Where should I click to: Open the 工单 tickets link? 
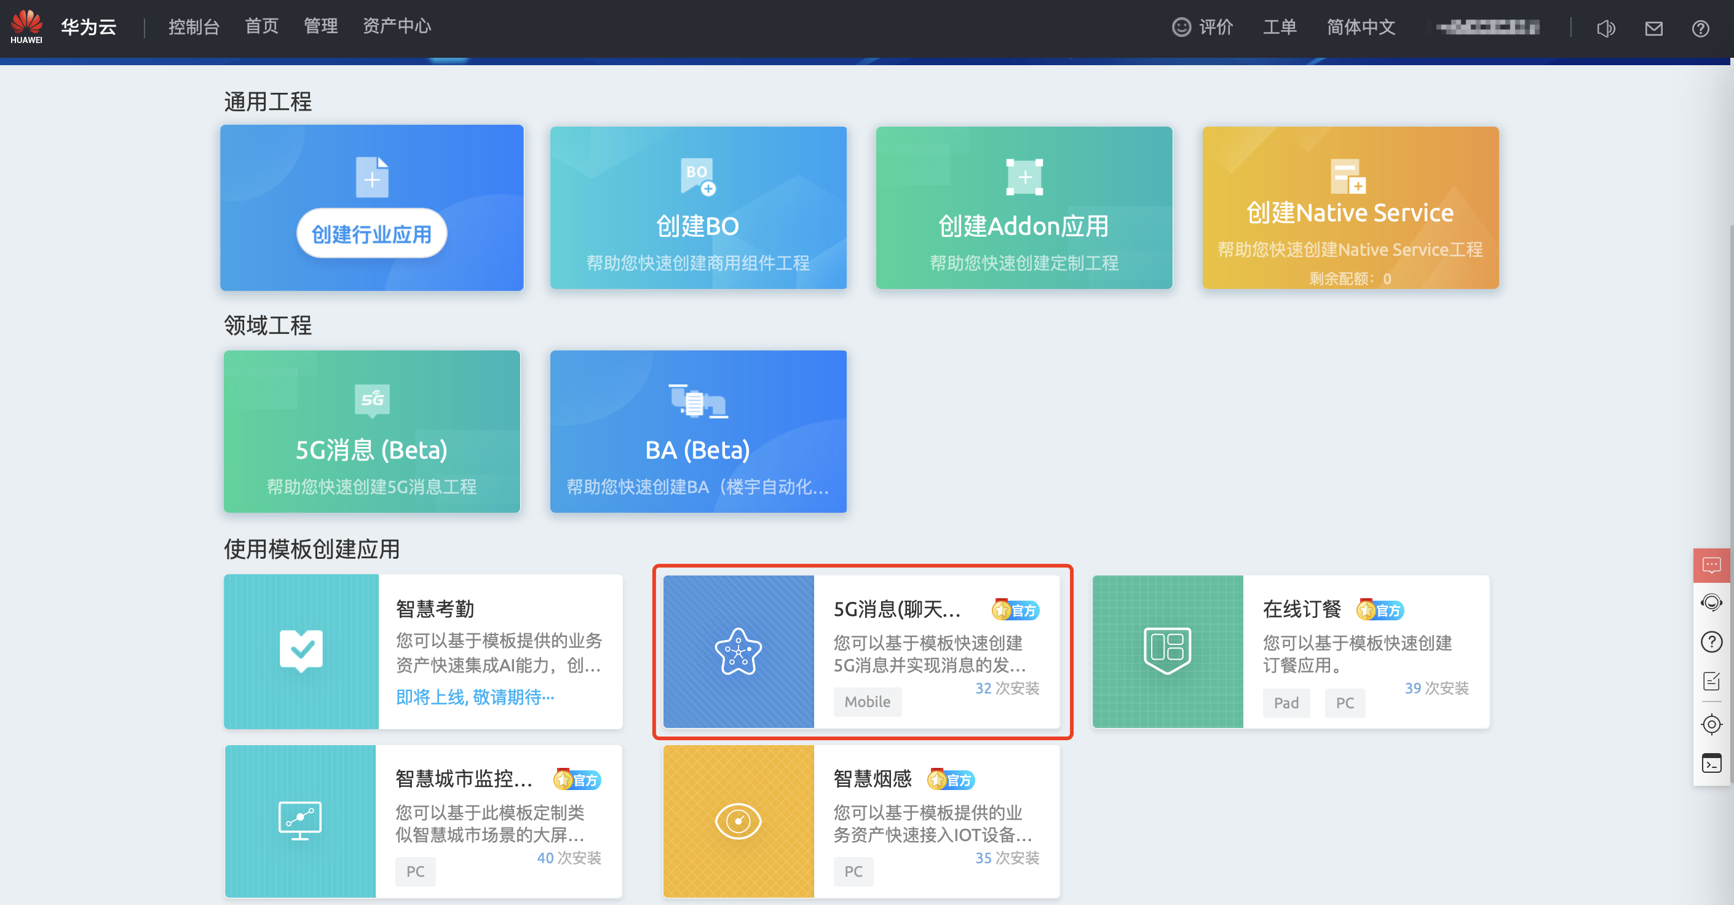(x=1280, y=27)
